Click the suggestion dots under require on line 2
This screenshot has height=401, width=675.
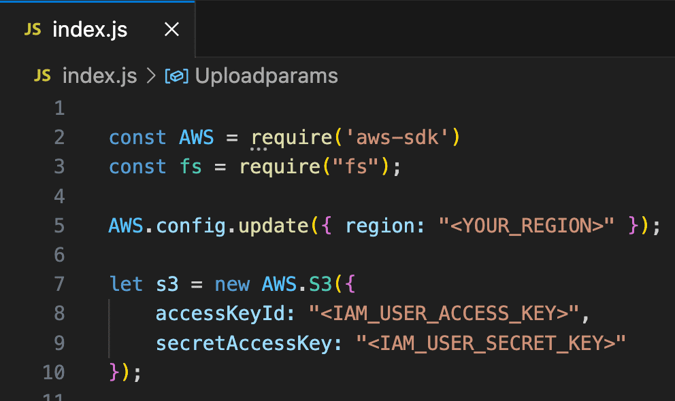(x=259, y=147)
